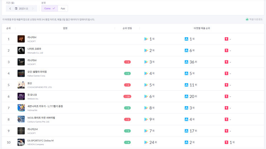This screenshot has width=266, height=149.
Task: Click Webzen Inc. publisher text
Action: (33, 99)
